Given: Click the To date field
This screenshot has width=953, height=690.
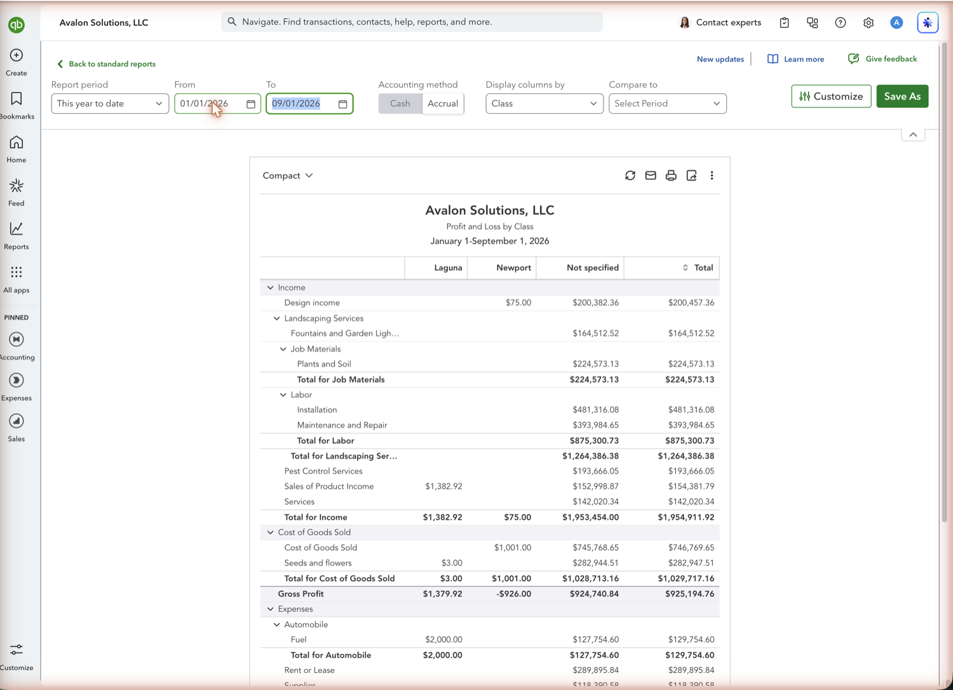Looking at the screenshot, I should [x=309, y=104].
